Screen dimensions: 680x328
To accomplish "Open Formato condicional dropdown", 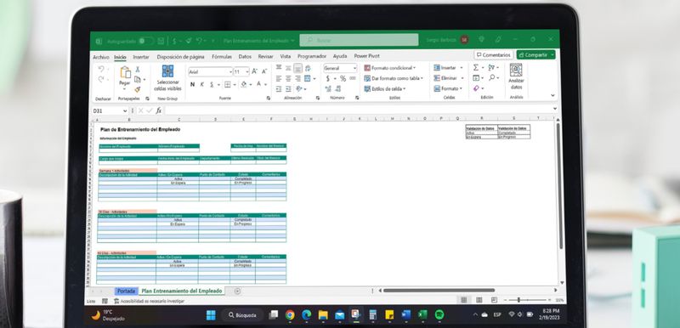I will tap(390, 68).
